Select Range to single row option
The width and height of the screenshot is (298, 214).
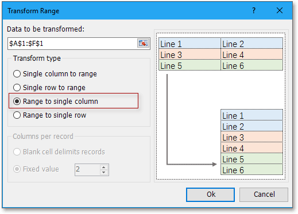pos(49,115)
